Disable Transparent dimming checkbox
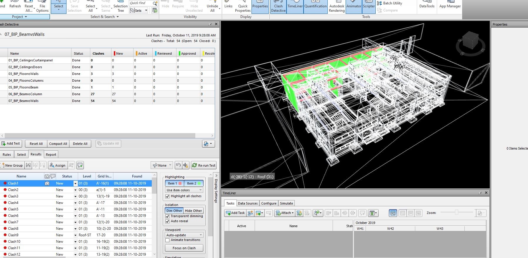 168,216
